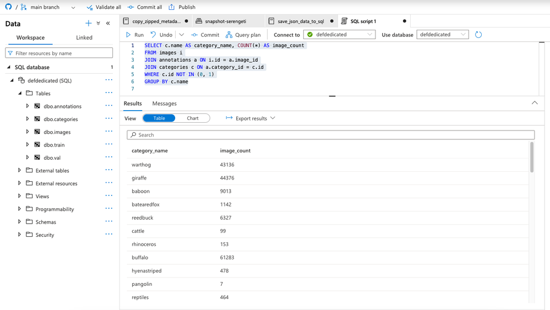Open more actions for defdedicated (SQL)

click(109, 80)
